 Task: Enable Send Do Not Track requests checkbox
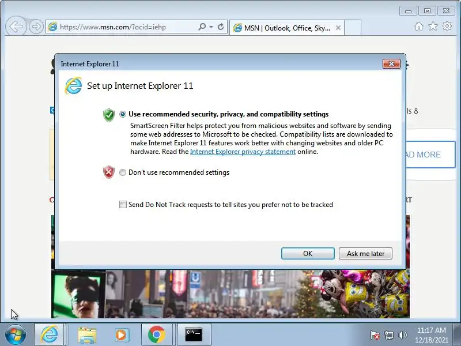pos(123,204)
